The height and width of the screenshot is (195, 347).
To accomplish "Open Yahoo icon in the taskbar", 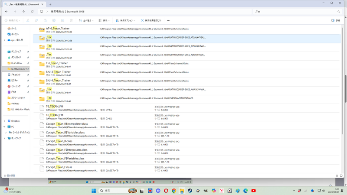I will click(x=222, y=191).
